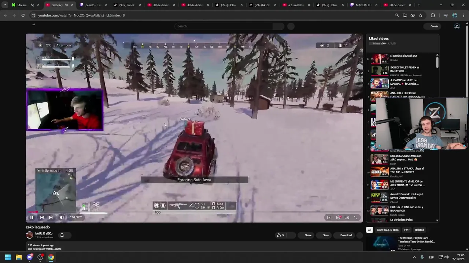Viewport: 469px width, 263px height.
Task: View site information icon in the address bar
Action: pos(33,15)
